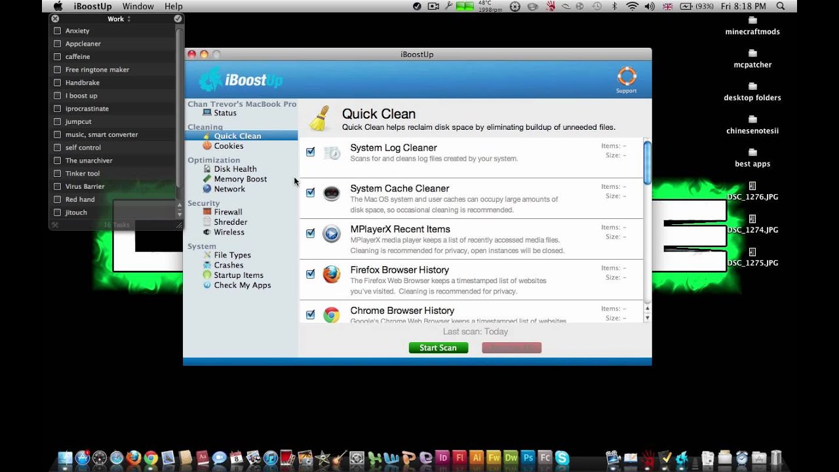Click the Firefox Browser History icon

click(332, 275)
